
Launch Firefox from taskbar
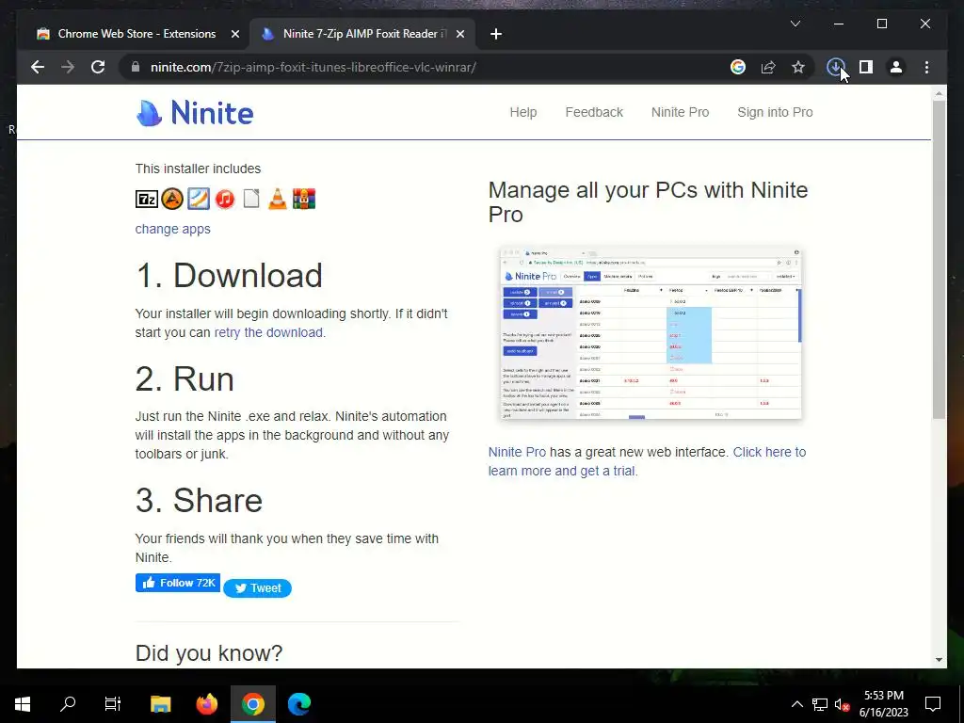[206, 704]
